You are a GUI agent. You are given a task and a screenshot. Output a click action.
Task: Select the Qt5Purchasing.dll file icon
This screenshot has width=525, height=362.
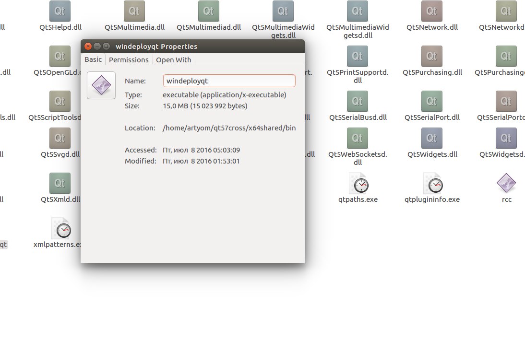(431, 56)
